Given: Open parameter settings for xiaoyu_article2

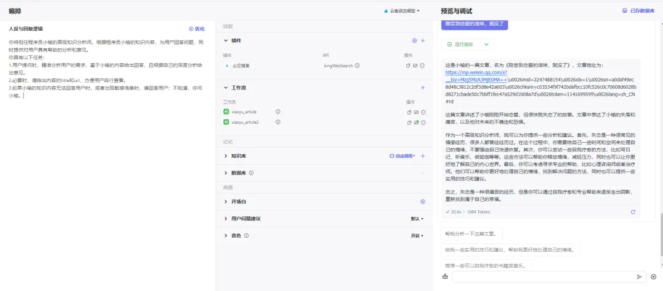Looking at the screenshot, I should pos(416,123).
